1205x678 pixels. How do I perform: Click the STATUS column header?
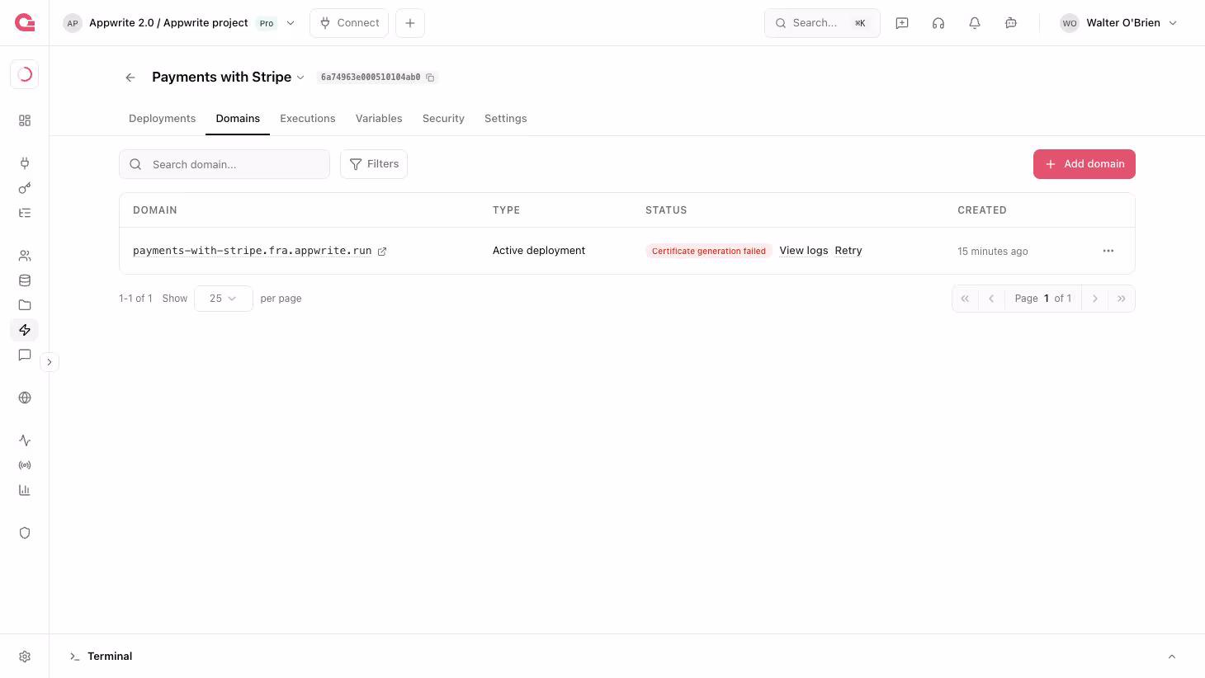pyautogui.click(x=666, y=210)
